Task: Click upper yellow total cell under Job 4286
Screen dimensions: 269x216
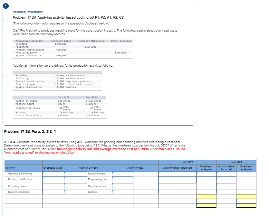Action: [246, 196]
